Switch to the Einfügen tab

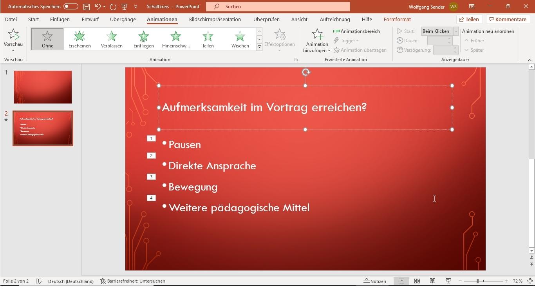(x=60, y=19)
